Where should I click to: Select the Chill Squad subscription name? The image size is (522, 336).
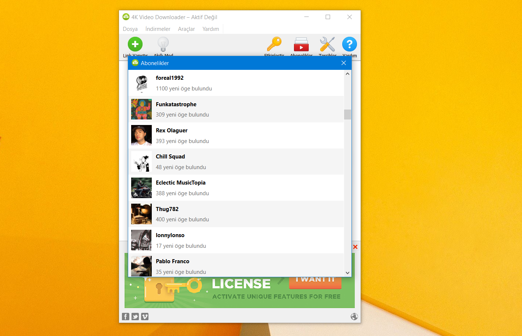tap(170, 157)
